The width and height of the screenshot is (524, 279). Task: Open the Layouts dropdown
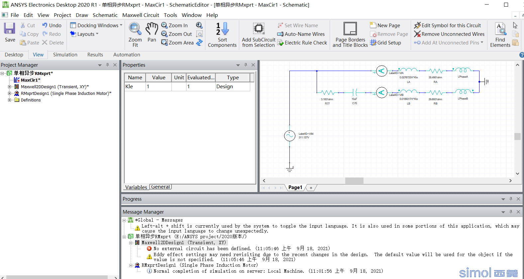coord(97,34)
